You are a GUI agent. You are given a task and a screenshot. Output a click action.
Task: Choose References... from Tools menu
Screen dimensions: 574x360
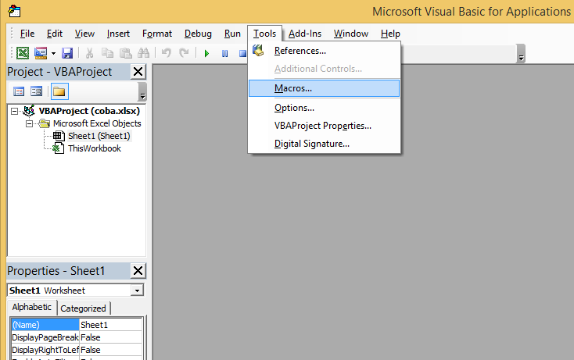coord(324,51)
